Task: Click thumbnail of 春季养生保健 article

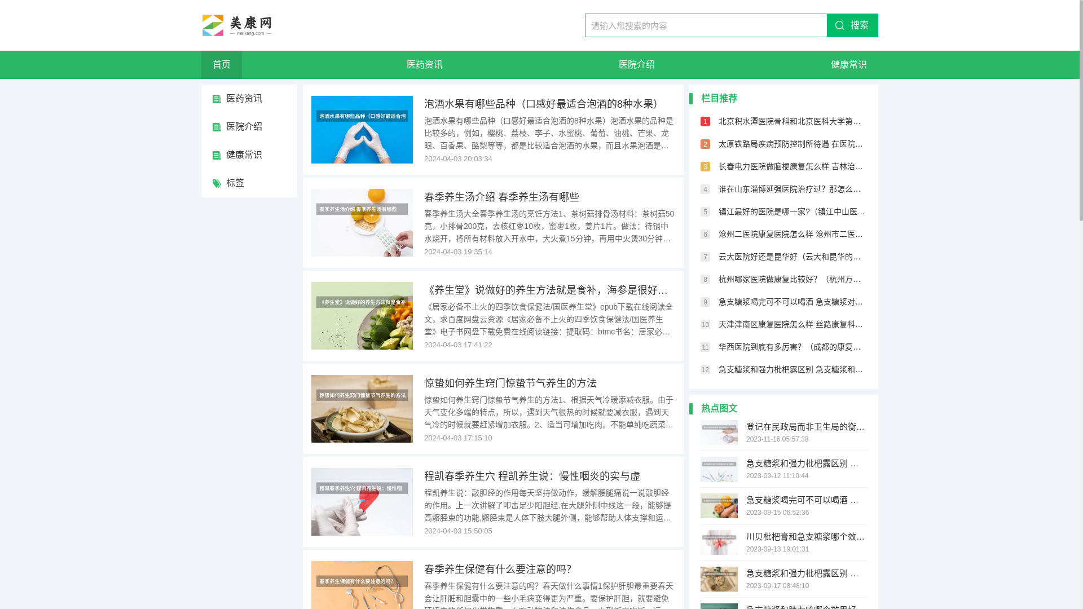Action: point(362,585)
